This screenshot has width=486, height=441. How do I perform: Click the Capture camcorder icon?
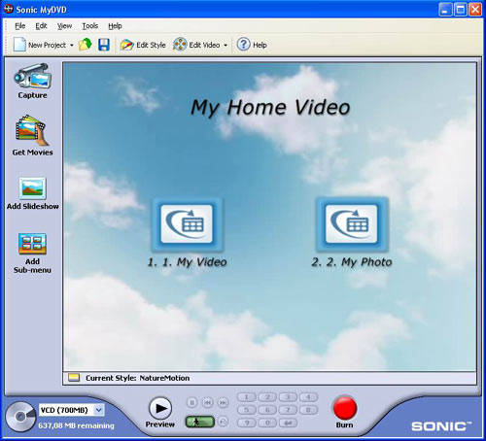point(32,76)
